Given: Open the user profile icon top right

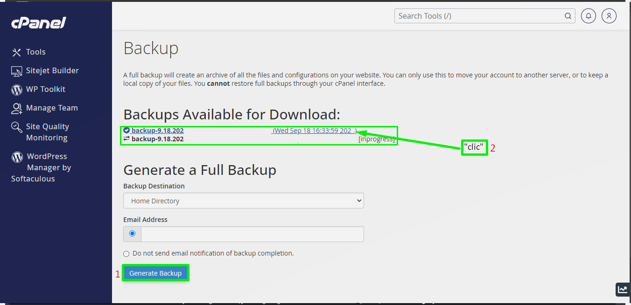Looking at the screenshot, I should click(x=609, y=15).
